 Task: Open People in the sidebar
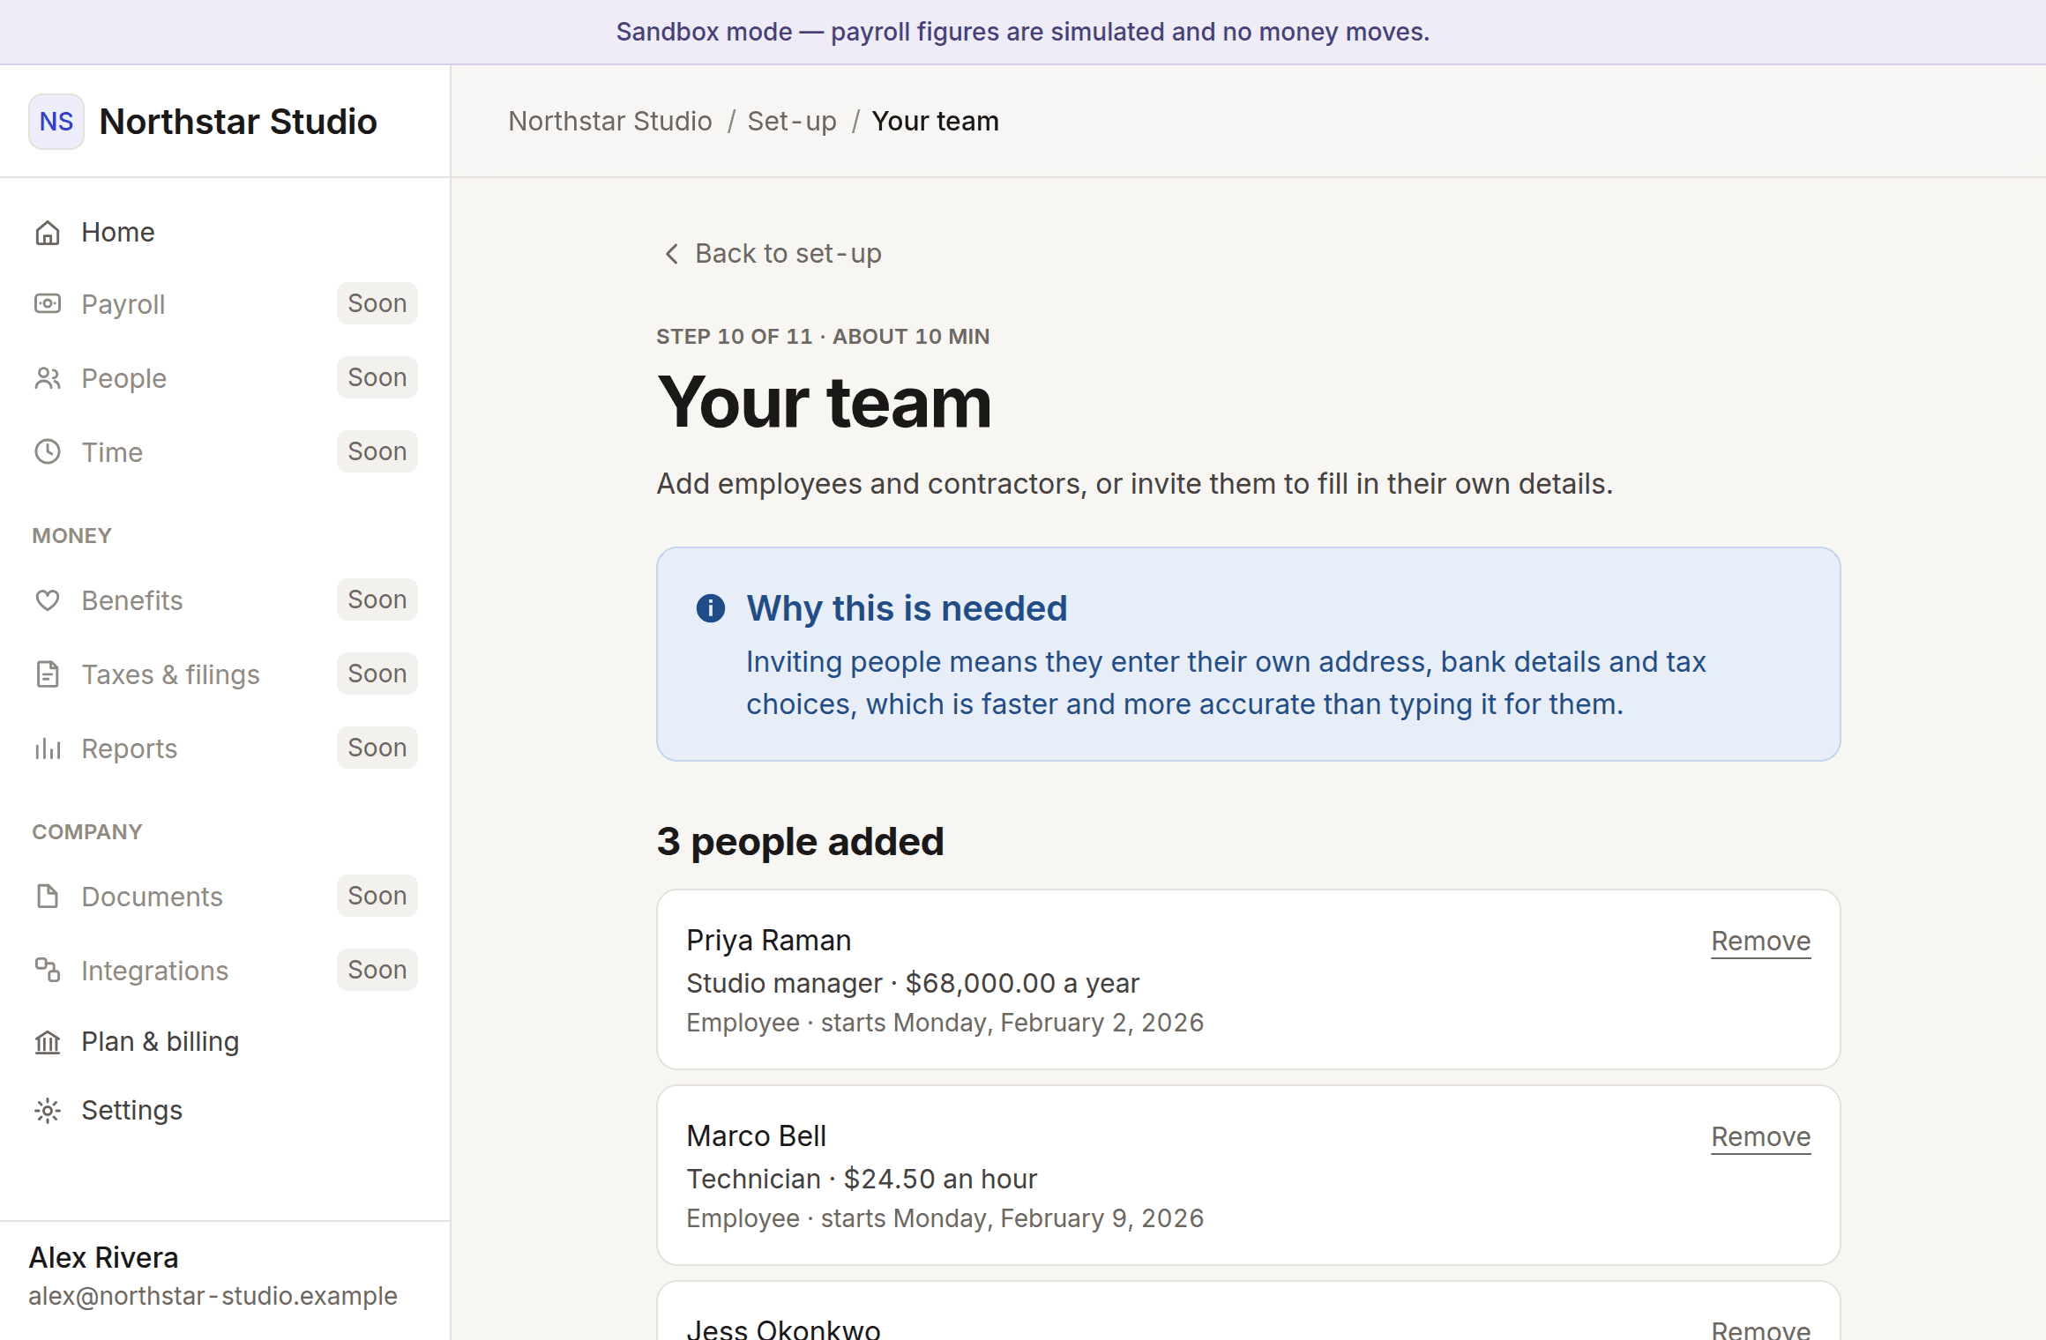(x=225, y=378)
